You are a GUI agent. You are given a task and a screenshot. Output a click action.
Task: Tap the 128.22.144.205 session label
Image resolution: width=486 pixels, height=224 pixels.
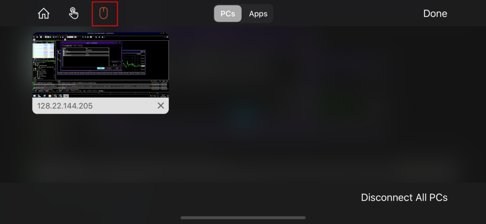[65, 106]
